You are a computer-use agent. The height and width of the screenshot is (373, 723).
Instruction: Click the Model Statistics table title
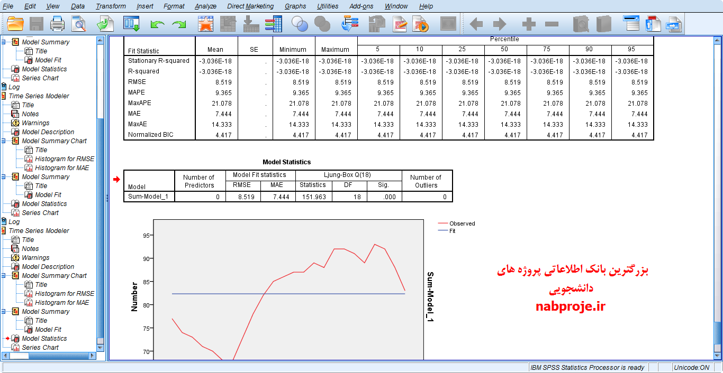287,162
